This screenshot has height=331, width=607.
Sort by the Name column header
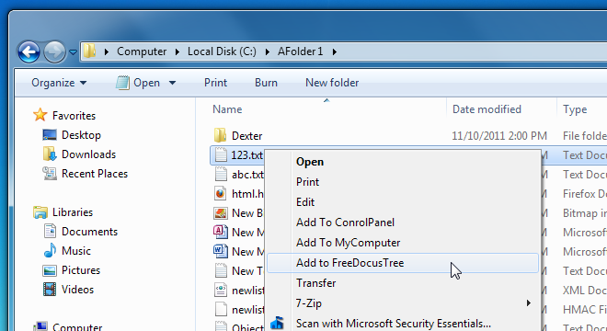point(227,109)
